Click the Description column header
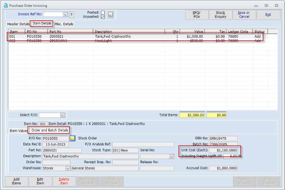The height and width of the screenshot is (190, 285). [129, 31]
